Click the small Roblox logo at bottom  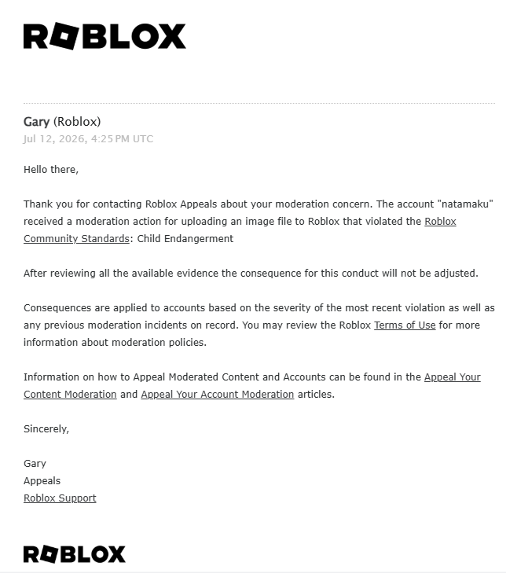[x=75, y=554]
